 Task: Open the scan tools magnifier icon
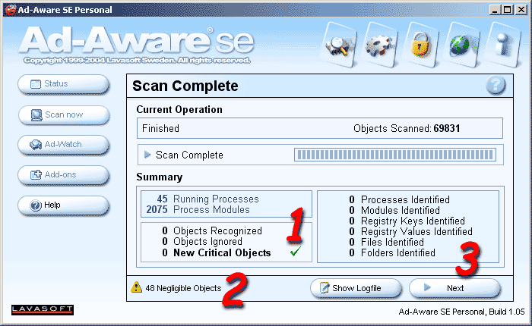pyautogui.click(x=336, y=45)
